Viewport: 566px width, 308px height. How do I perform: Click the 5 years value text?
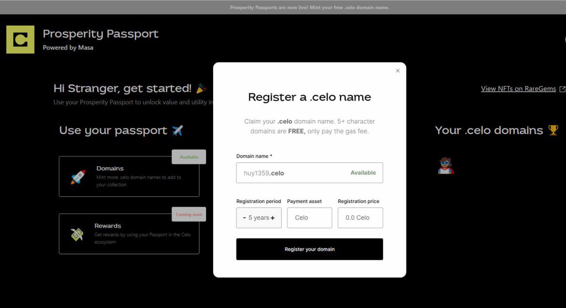point(258,218)
